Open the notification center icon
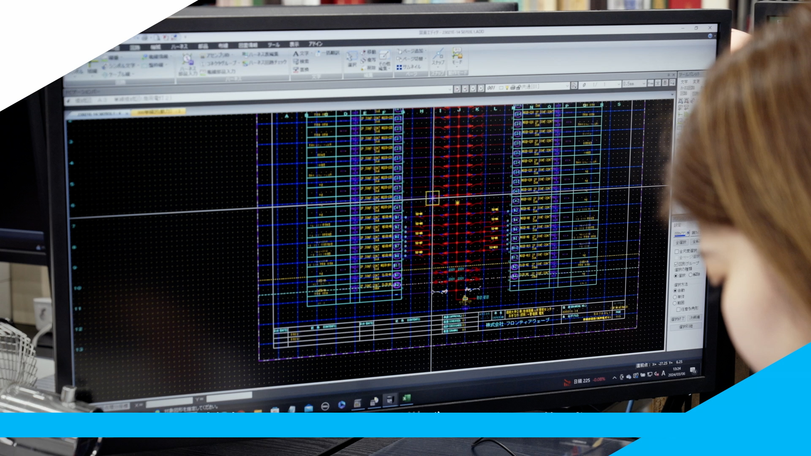This screenshot has width=811, height=456. (693, 371)
